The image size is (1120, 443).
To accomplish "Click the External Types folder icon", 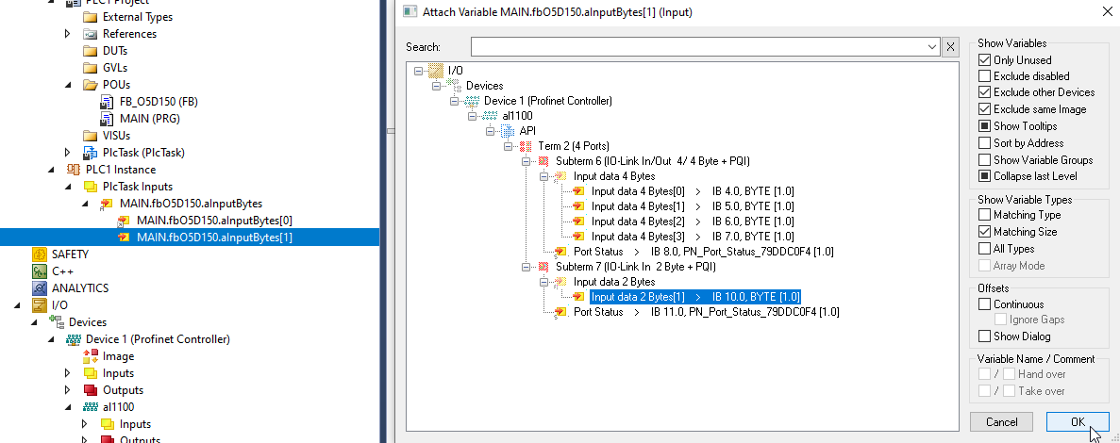I will click(x=90, y=16).
